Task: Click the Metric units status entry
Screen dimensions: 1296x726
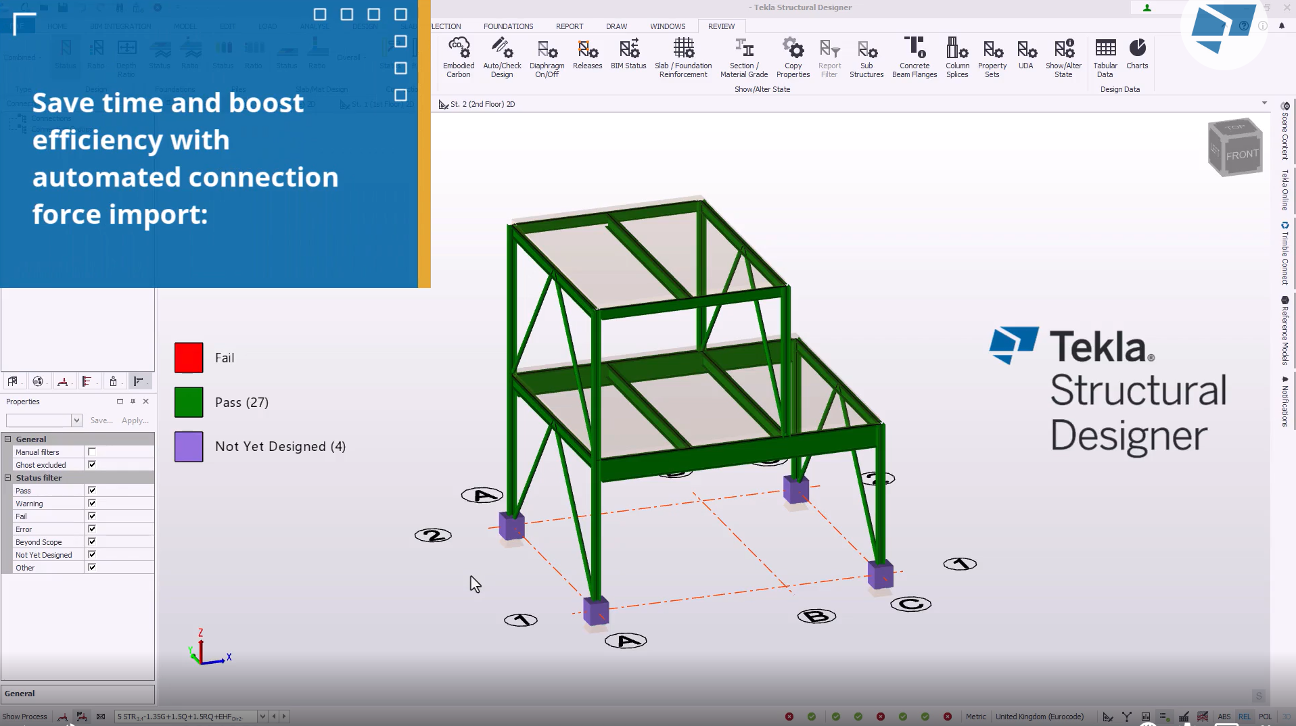Action: (x=975, y=717)
